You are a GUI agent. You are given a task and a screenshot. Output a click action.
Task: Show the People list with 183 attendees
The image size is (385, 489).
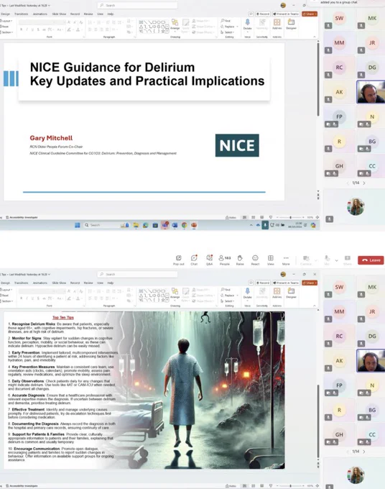point(225,260)
